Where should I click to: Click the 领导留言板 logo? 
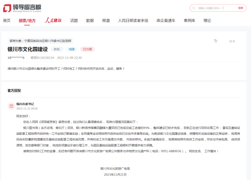(x=22, y=8)
